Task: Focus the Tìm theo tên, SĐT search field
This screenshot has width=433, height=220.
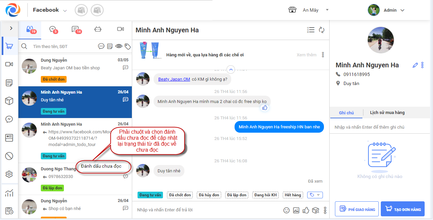Action: [64, 46]
